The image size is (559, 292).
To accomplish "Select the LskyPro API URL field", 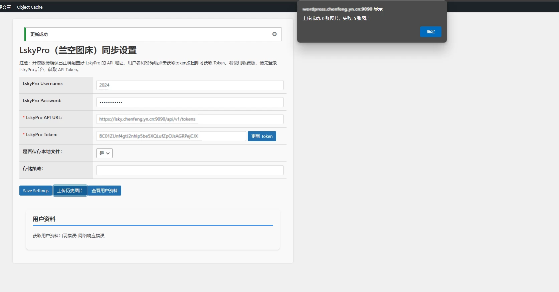I will [190, 119].
